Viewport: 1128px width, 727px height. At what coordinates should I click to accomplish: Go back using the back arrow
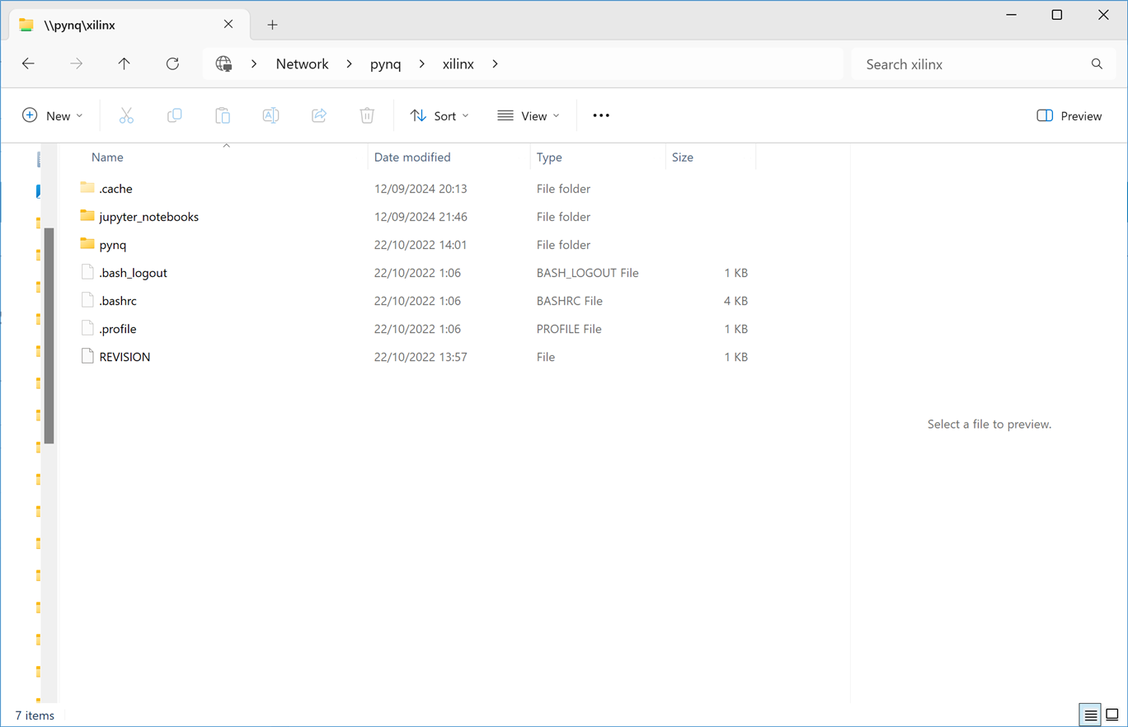[x=29, y=64]
